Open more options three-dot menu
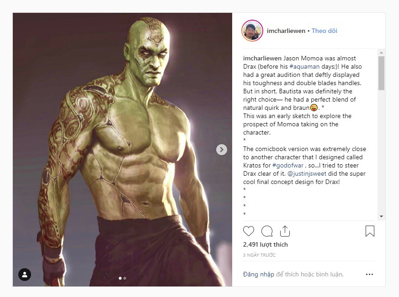The height and width of the screenshot is (297, 399). pyautogui.click(x=369, y=274)
